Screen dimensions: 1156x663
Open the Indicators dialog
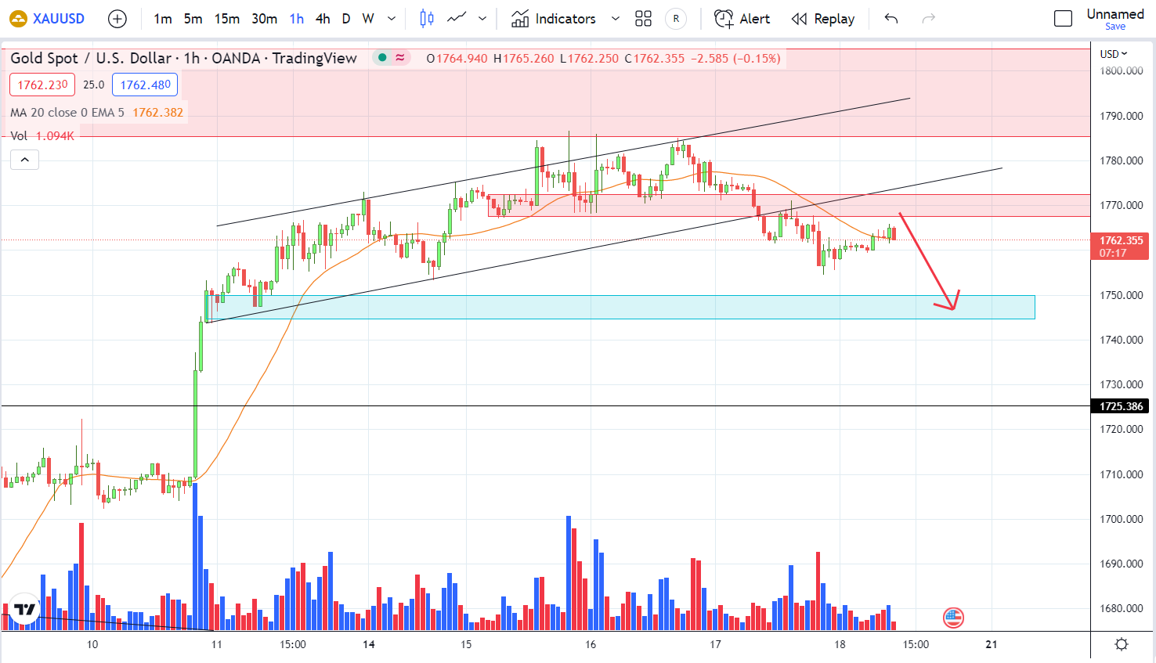point(554,19)
